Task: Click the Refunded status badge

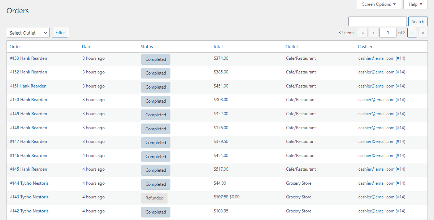Action: (154, 198)
